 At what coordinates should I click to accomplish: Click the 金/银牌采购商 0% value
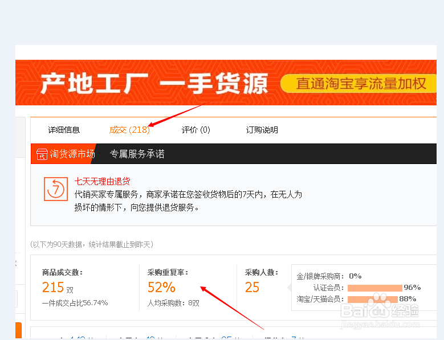tap(355, 276)
